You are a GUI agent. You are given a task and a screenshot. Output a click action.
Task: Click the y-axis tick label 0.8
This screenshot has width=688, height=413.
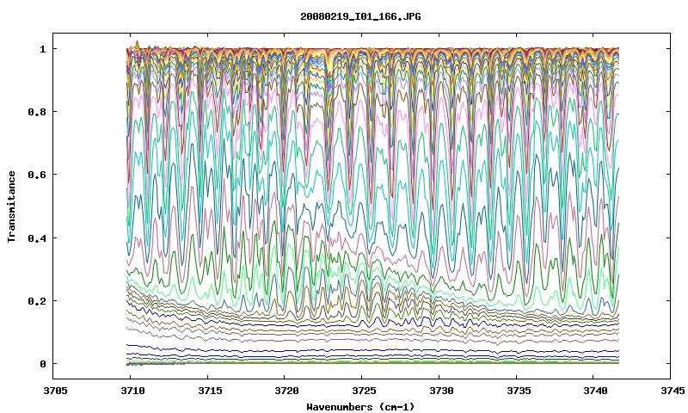37,112
